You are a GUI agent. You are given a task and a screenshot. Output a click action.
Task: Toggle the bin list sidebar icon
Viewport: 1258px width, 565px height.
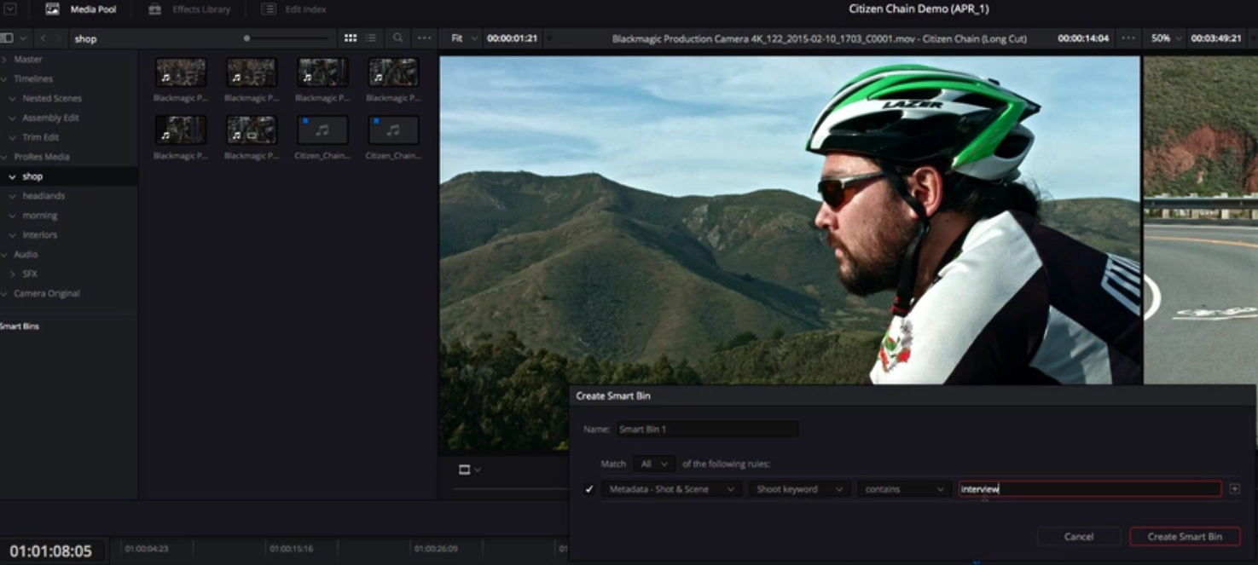[x=8, y=38]
